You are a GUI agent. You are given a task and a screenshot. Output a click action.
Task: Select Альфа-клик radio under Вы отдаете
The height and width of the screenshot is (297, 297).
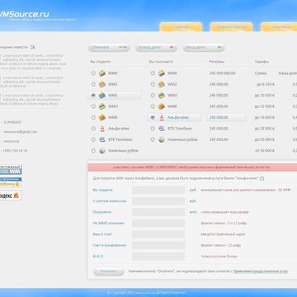[x=93, y=129]
